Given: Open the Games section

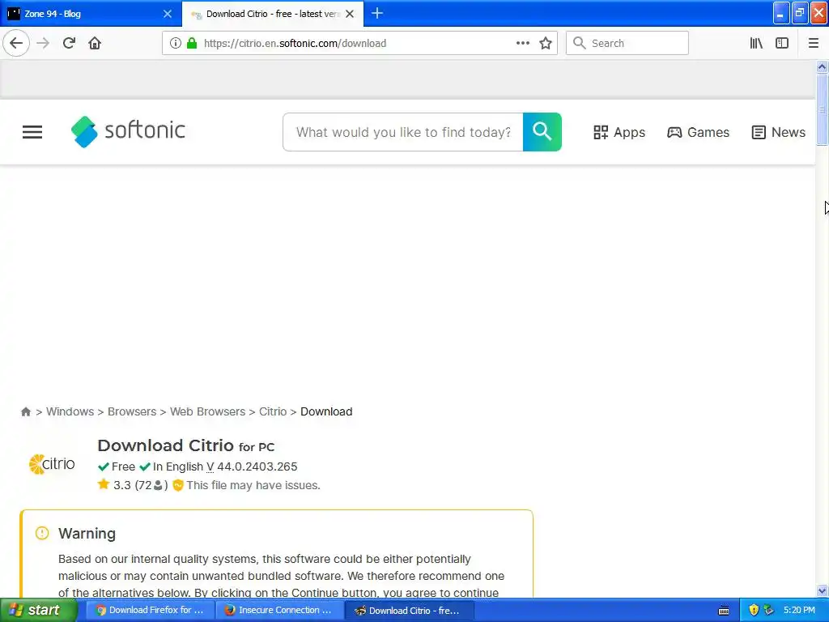Looking at the screenshot, I should pyautogui.click(x=698, y=132).
